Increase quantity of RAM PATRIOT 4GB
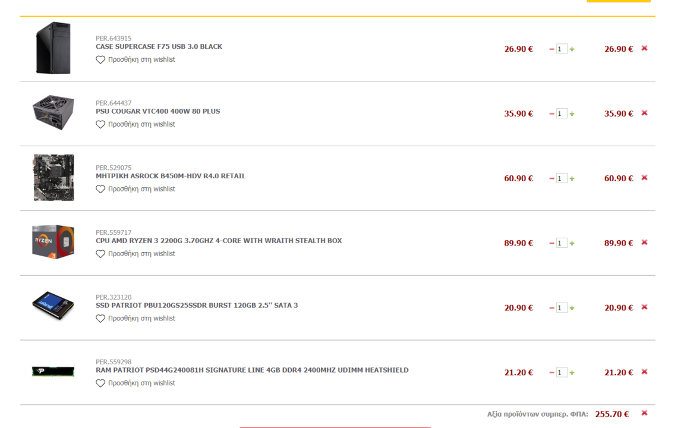 pyautogui.click(x=572, y=373)
